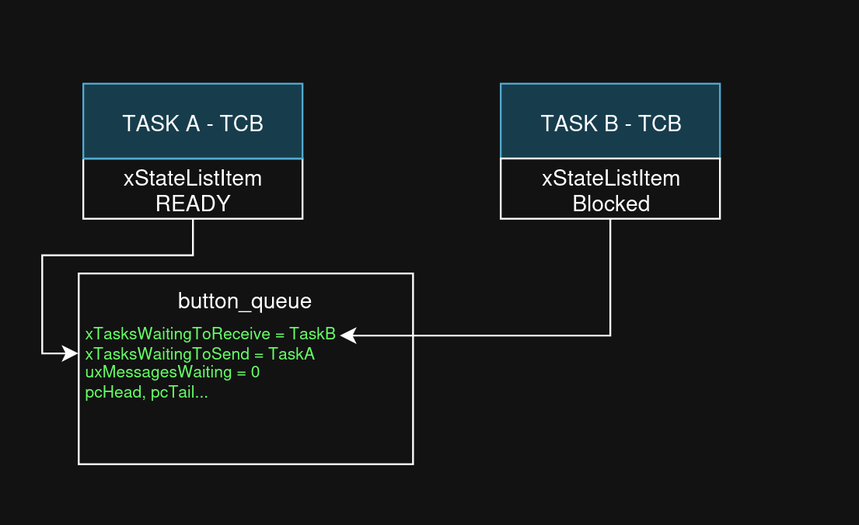Image resolution: width=859 pixels, height=525 pixels.
Task: Select horizontal arrow line right of button_queue box
Action: [x=505, y=336]
